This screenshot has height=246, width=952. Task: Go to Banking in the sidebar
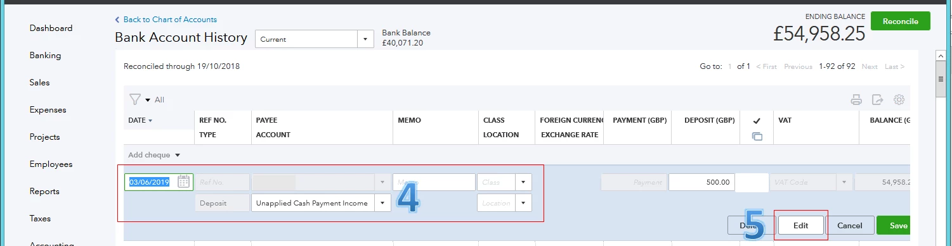pyautogui.click(x=45, y=56)
